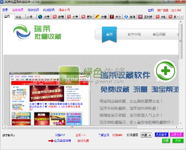Select the 软件介绍 navigation tab
Image resolution: width=186 pixels, height=150 pixels.
(134, 34)
